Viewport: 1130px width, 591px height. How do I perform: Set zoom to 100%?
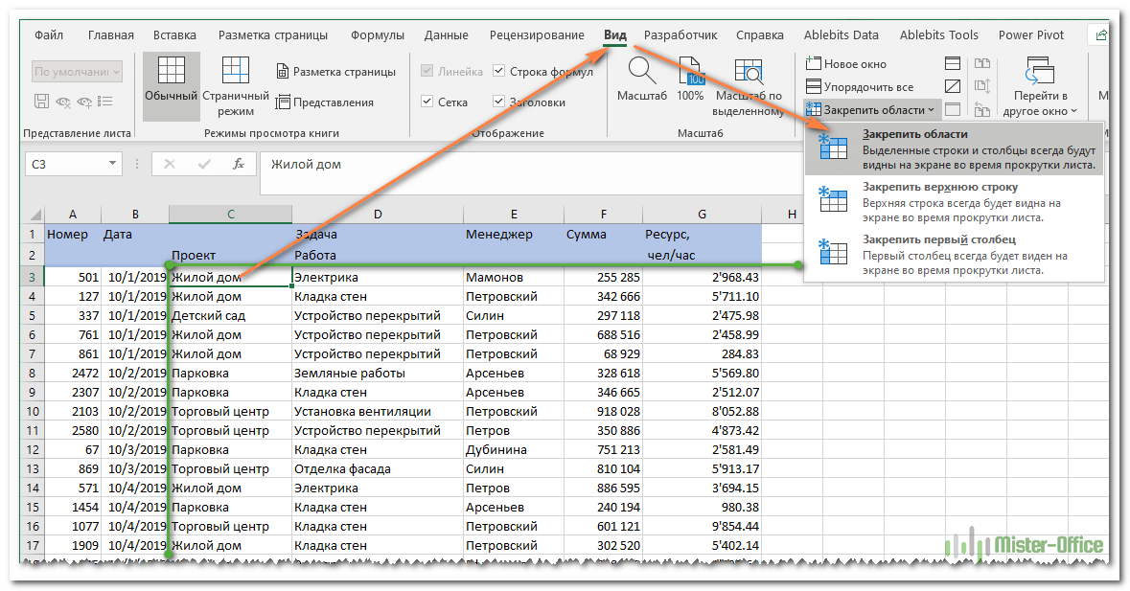[690, 80]
